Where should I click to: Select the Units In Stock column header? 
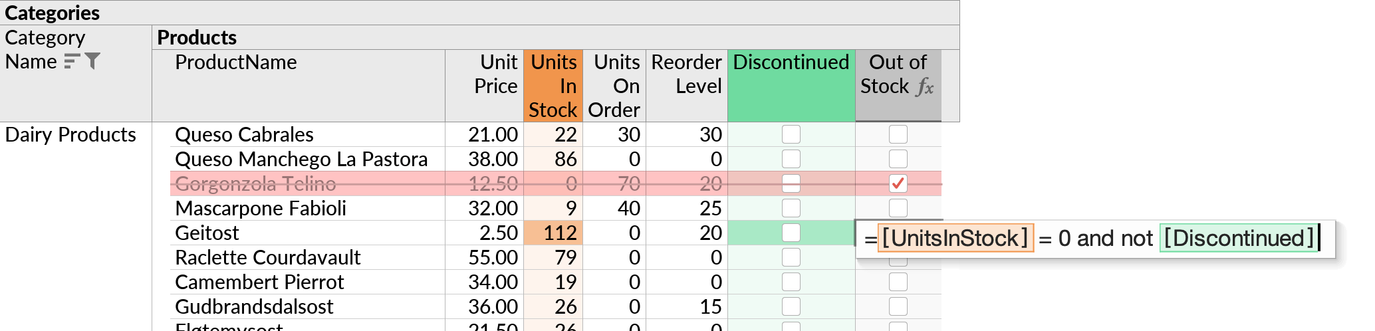pos(553,86)
